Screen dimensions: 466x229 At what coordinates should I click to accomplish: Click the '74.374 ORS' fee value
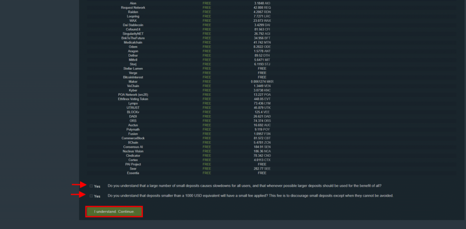(262, 121)
